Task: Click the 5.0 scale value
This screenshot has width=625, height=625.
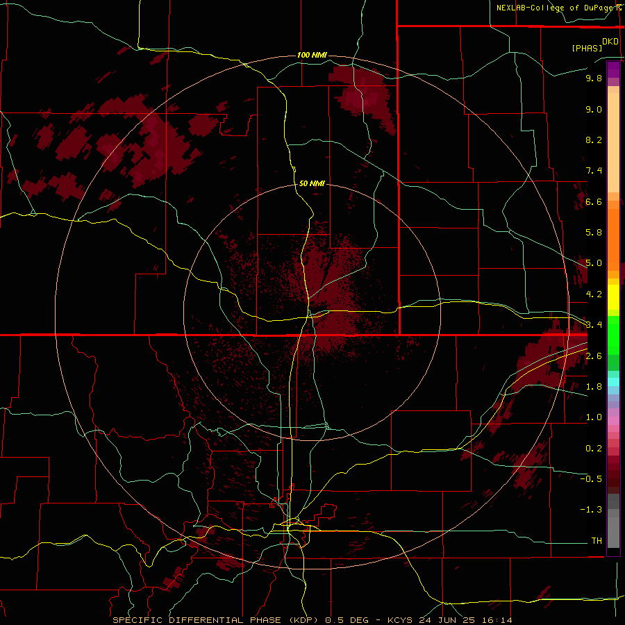Action: pos(594,263)
